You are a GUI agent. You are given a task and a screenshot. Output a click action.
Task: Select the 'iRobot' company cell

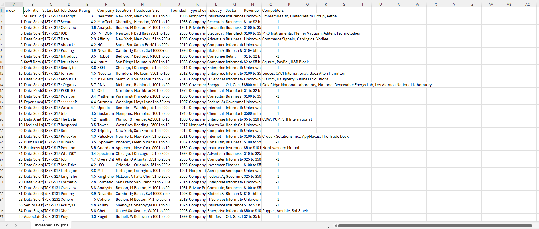point(106,56)
